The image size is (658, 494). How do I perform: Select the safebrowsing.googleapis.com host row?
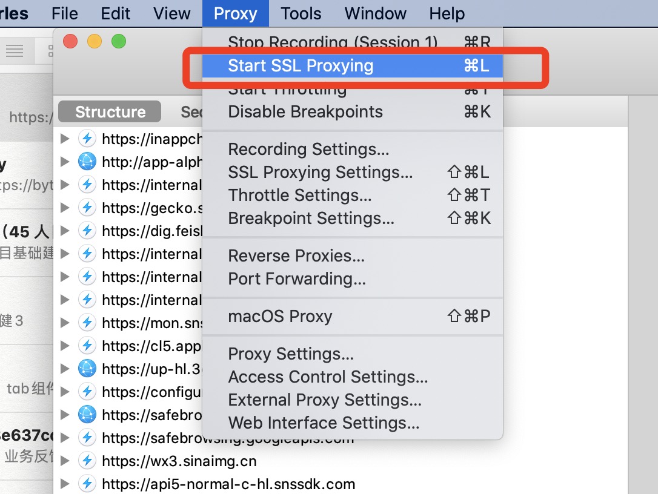click(x=227, y=438)
